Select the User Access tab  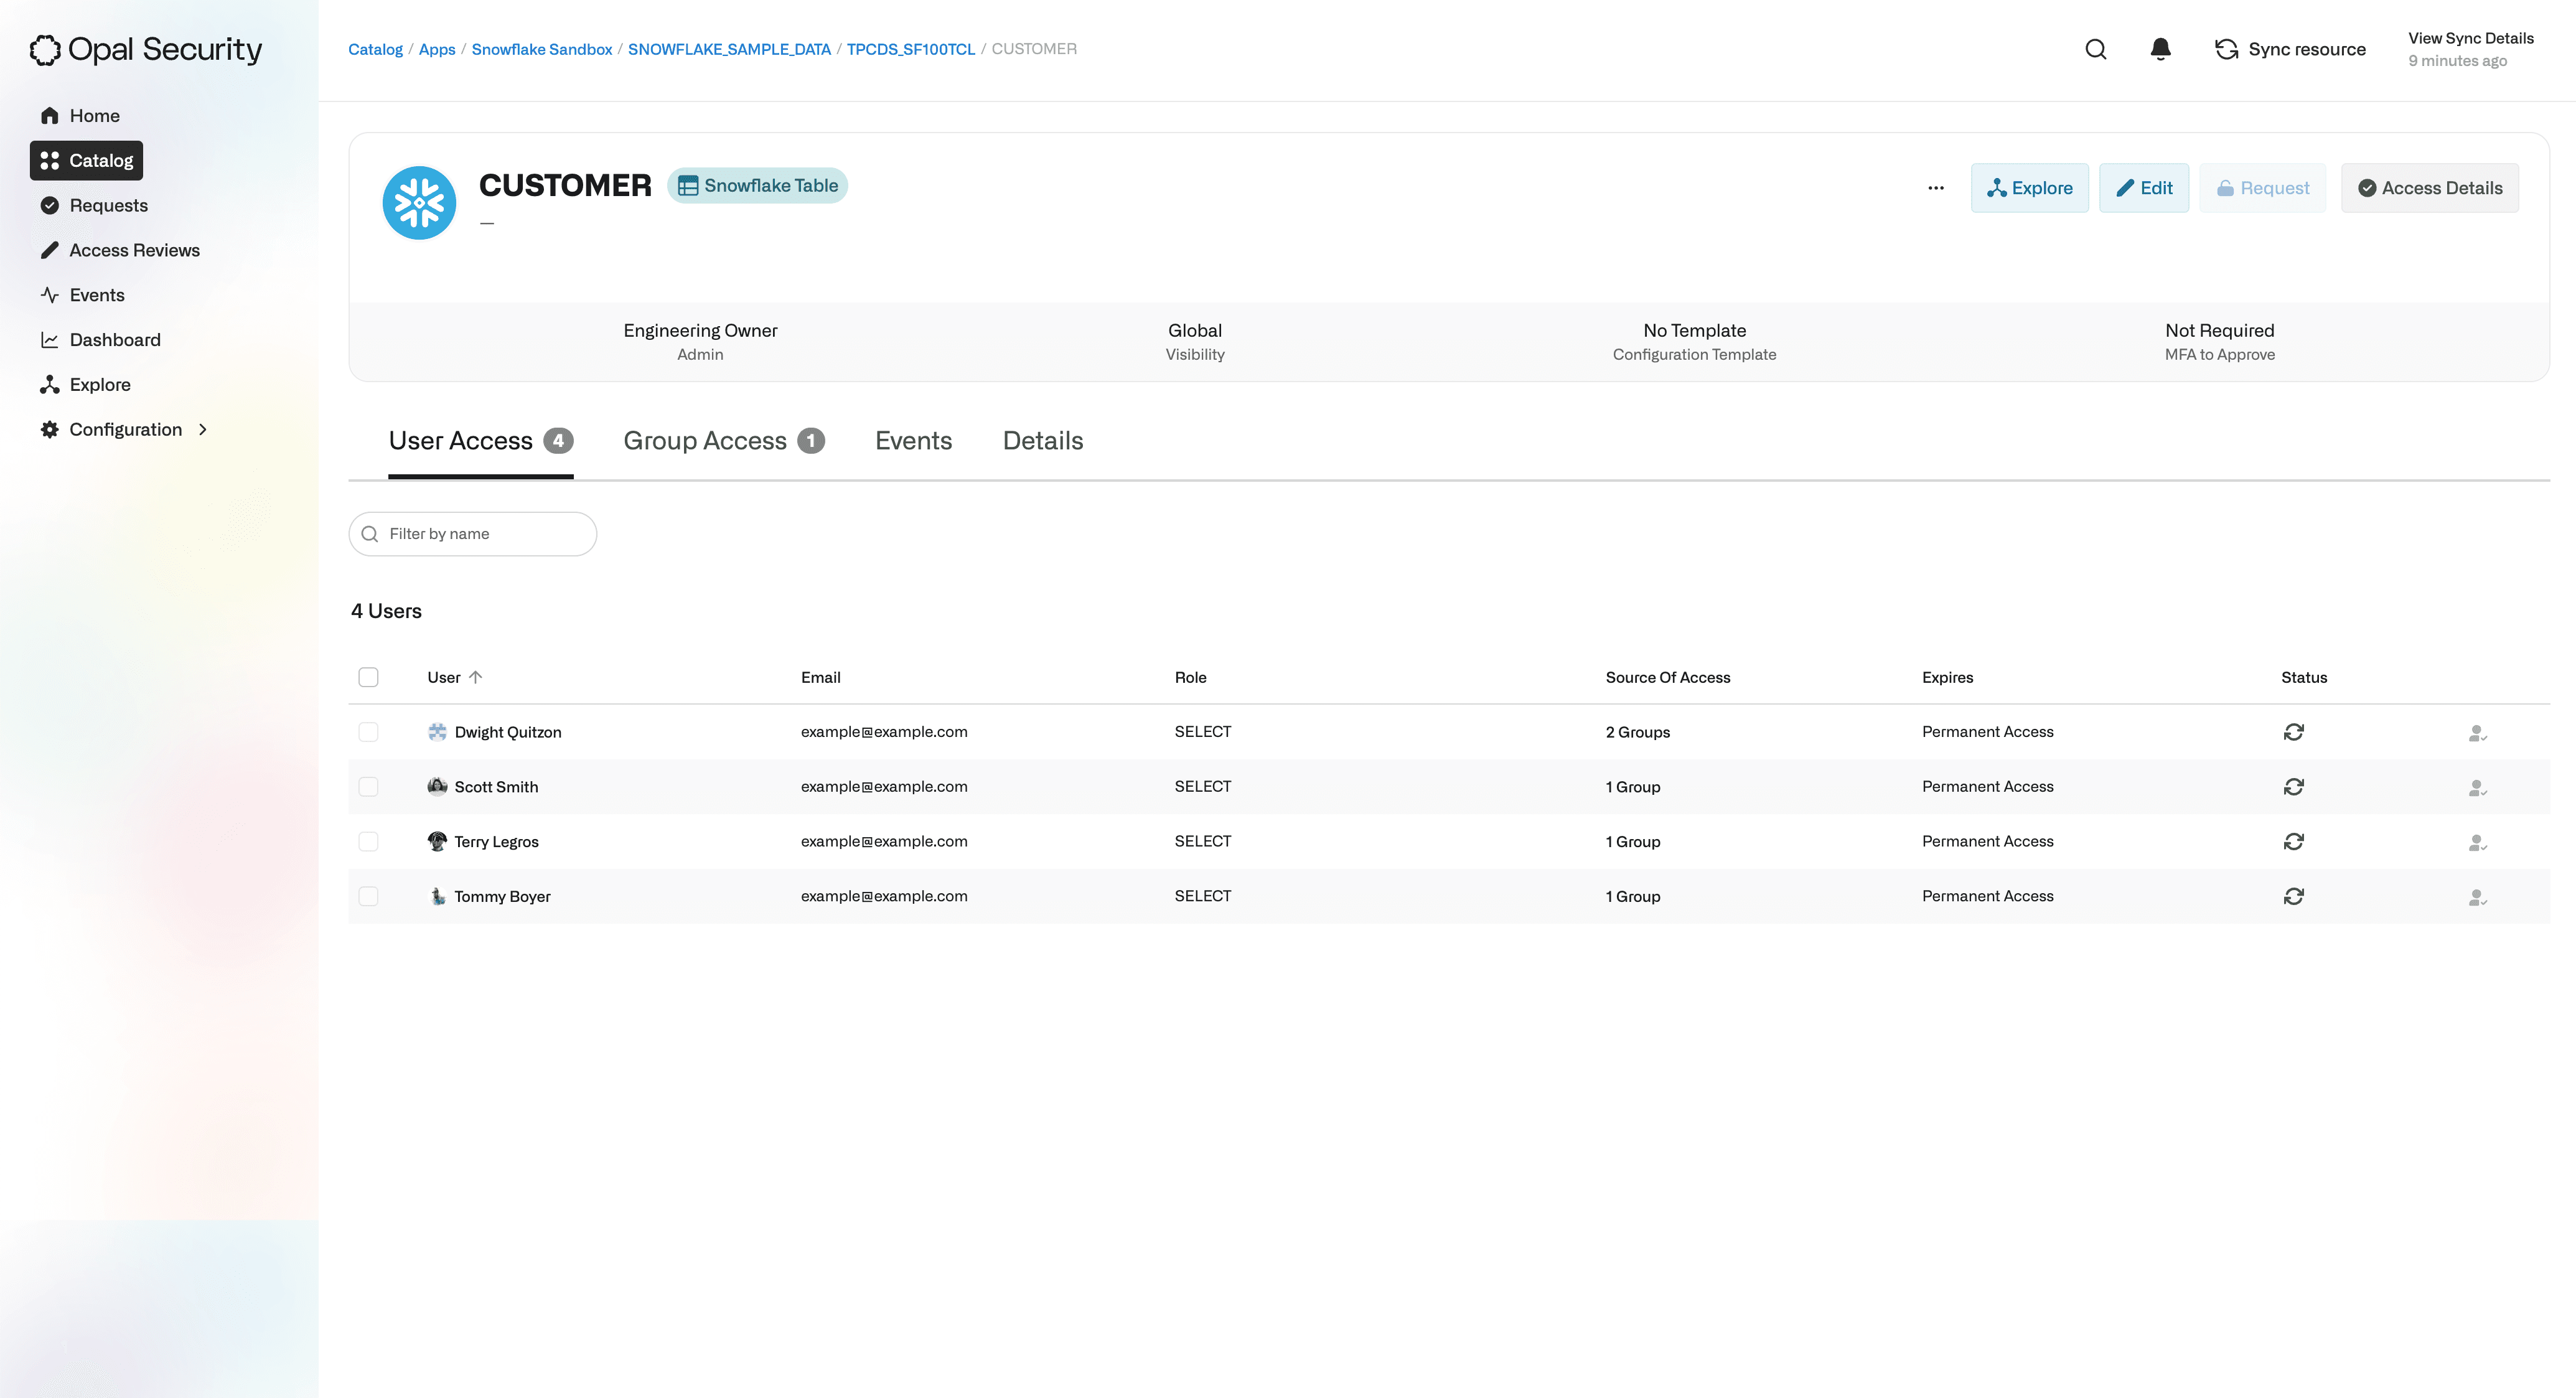coord(480,441)
